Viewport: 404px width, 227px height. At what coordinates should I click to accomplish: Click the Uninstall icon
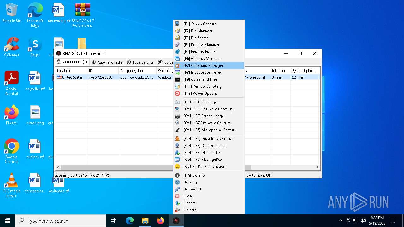coord(177,210)
